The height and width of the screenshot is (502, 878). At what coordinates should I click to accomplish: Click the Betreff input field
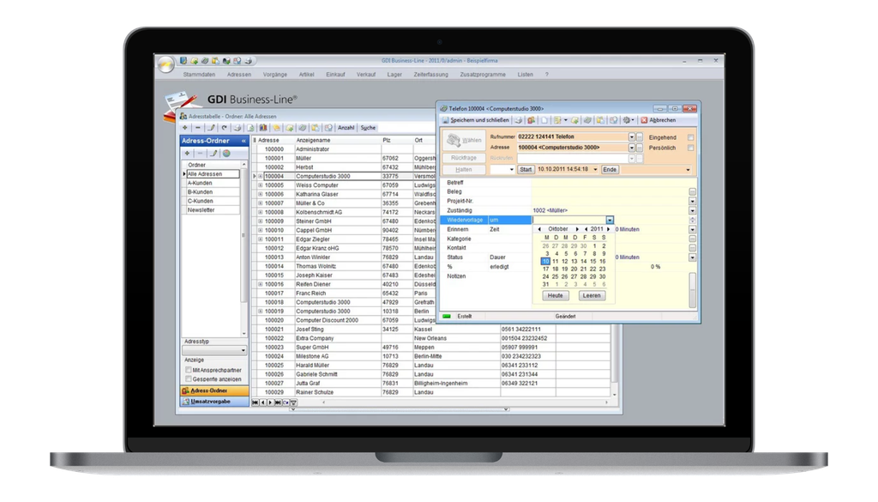pos(610,183)
